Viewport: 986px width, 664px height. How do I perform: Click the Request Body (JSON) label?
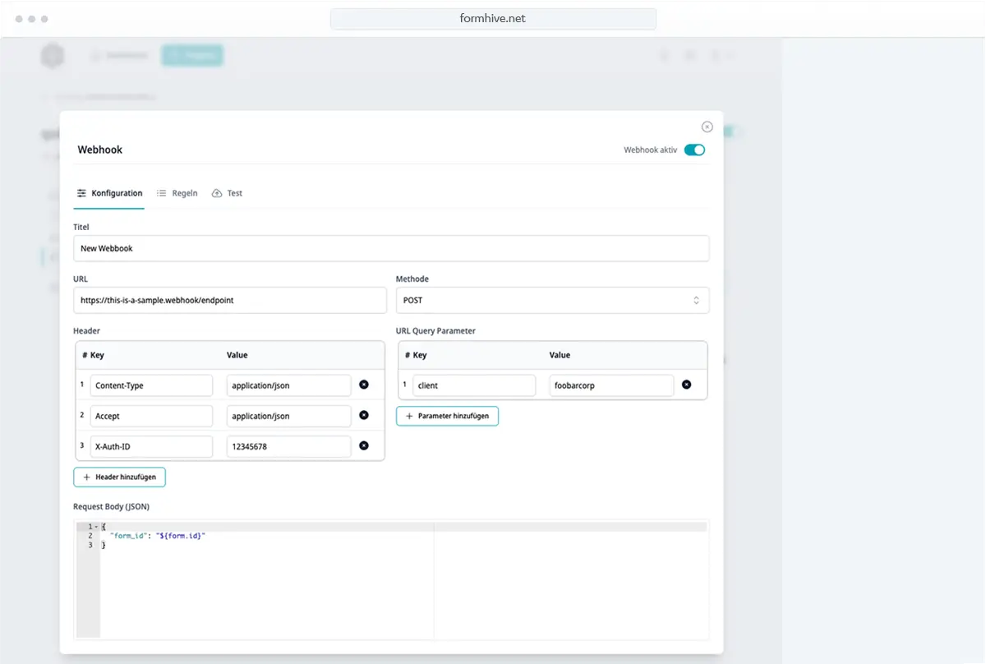112,507
